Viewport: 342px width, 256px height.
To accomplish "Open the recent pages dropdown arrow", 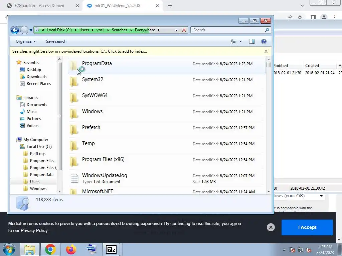I will (31, 30).
